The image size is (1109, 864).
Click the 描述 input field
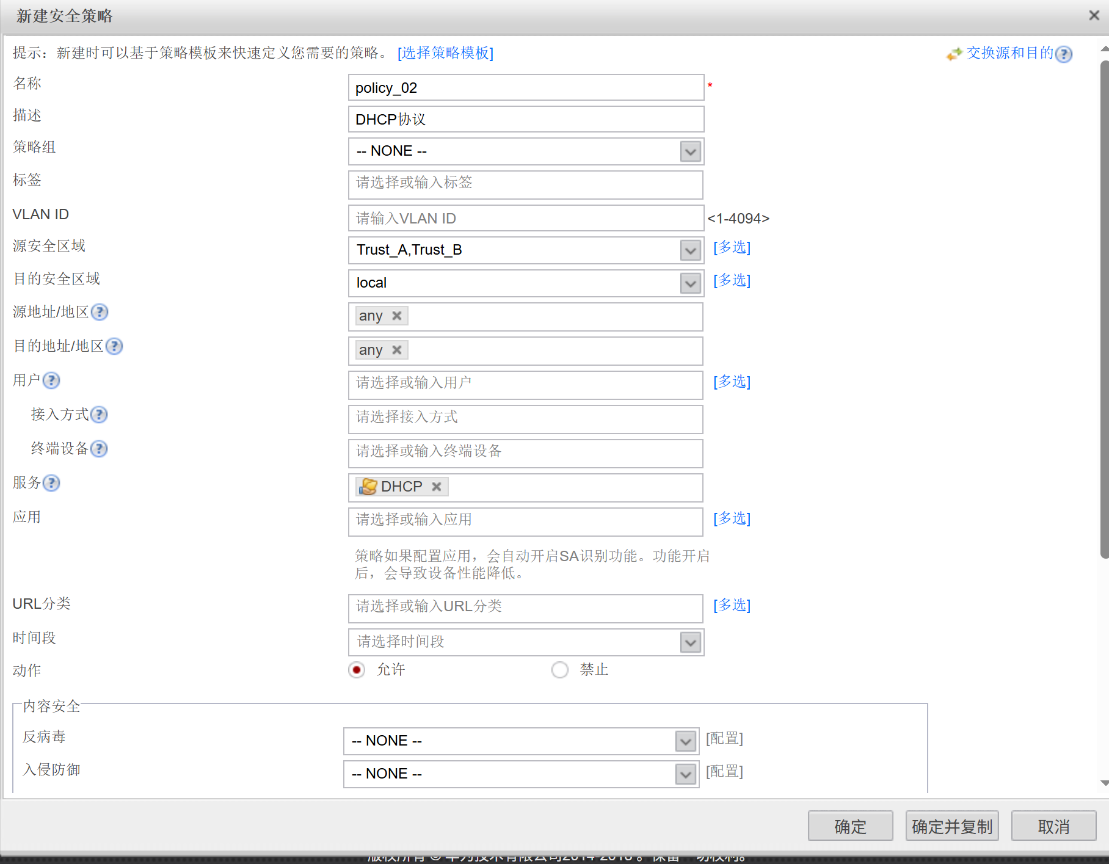[526, 119]
